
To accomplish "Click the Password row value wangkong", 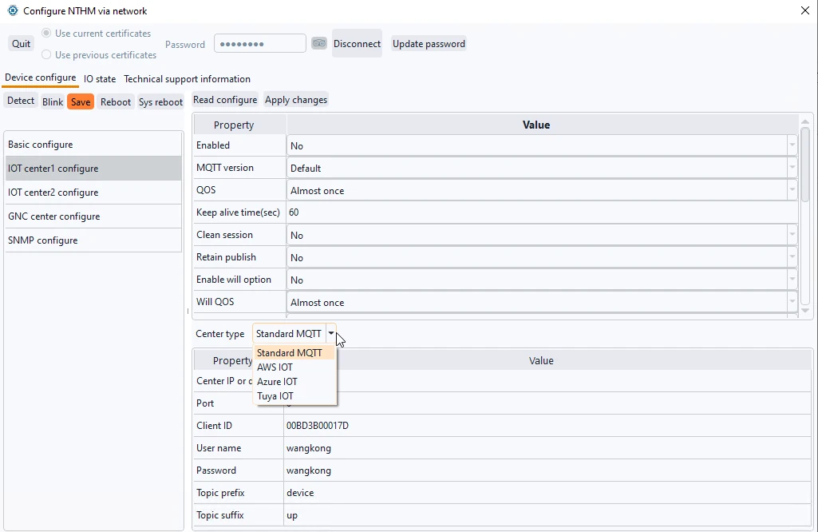I will [x=547, y=470].
